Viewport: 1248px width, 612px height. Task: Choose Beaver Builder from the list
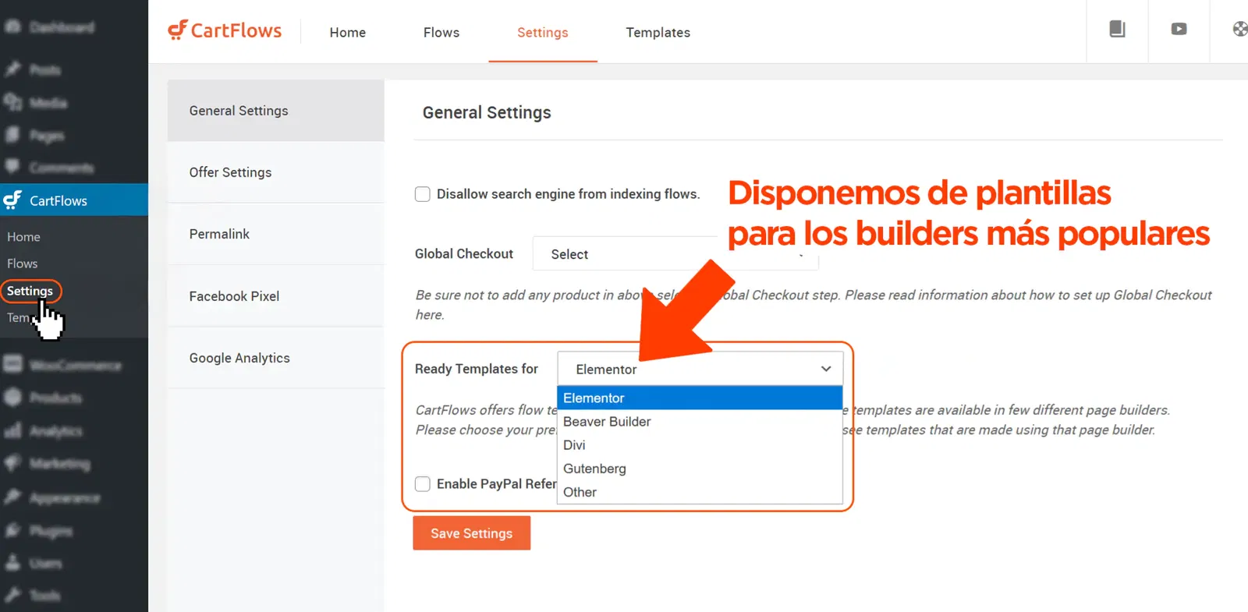point(607,422)
